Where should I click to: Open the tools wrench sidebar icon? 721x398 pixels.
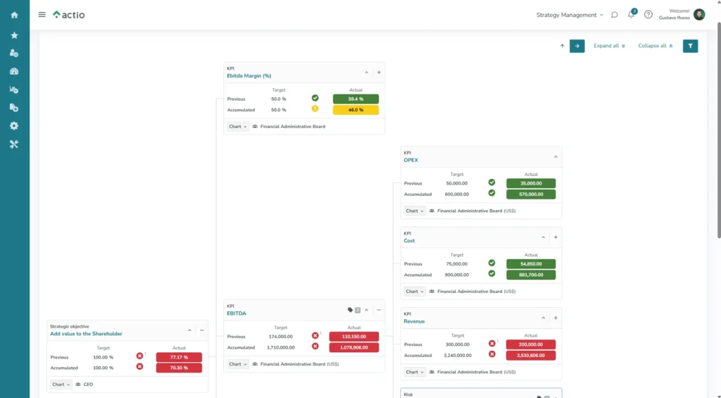coord(14,144)
